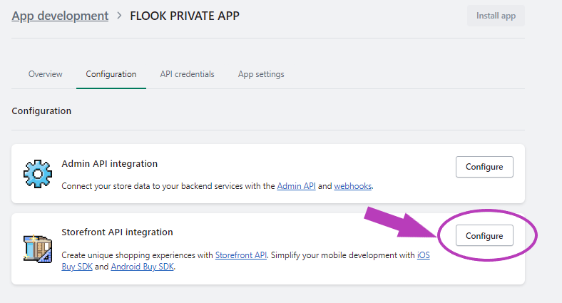Configure the Storefront API integration
The height and width of the screenshot is (303, 562).
(484, 235)
